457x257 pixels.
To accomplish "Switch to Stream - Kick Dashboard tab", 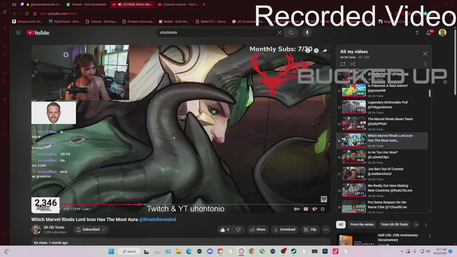I will click(x=86, y=5).
